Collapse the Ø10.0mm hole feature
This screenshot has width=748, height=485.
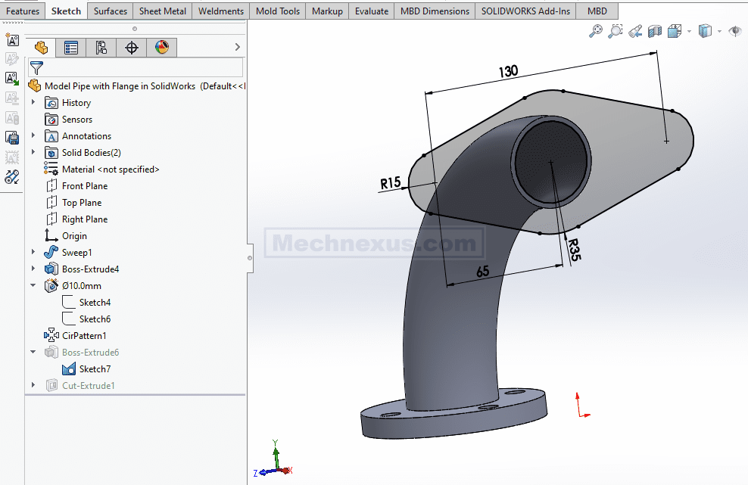coord(33,286)
